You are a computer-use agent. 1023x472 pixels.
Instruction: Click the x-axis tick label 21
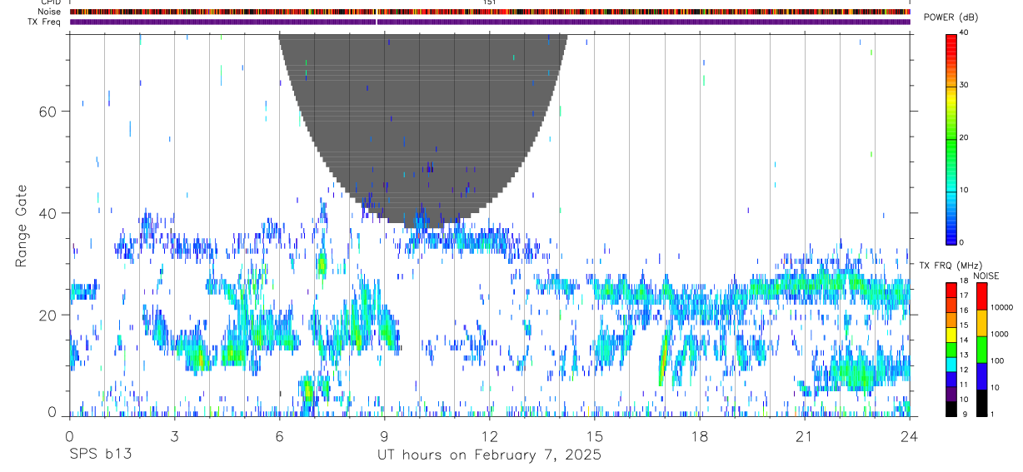click(805, 436)
